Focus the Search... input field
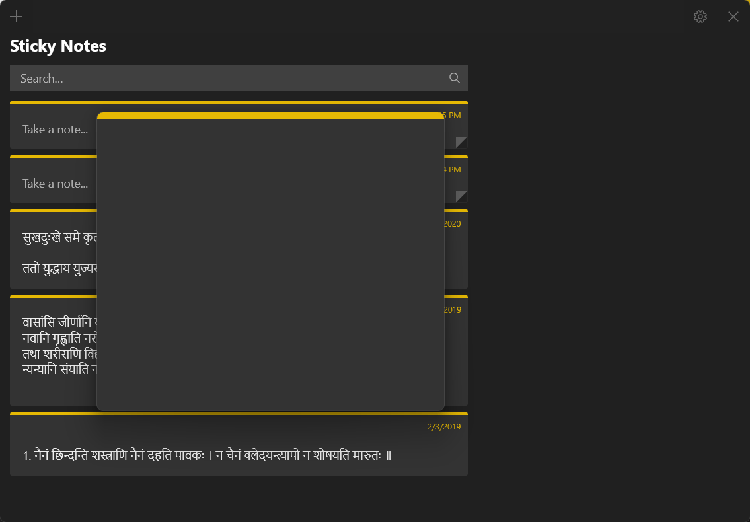The width and height of the screenshot is (750, 522). click(239, 78)
